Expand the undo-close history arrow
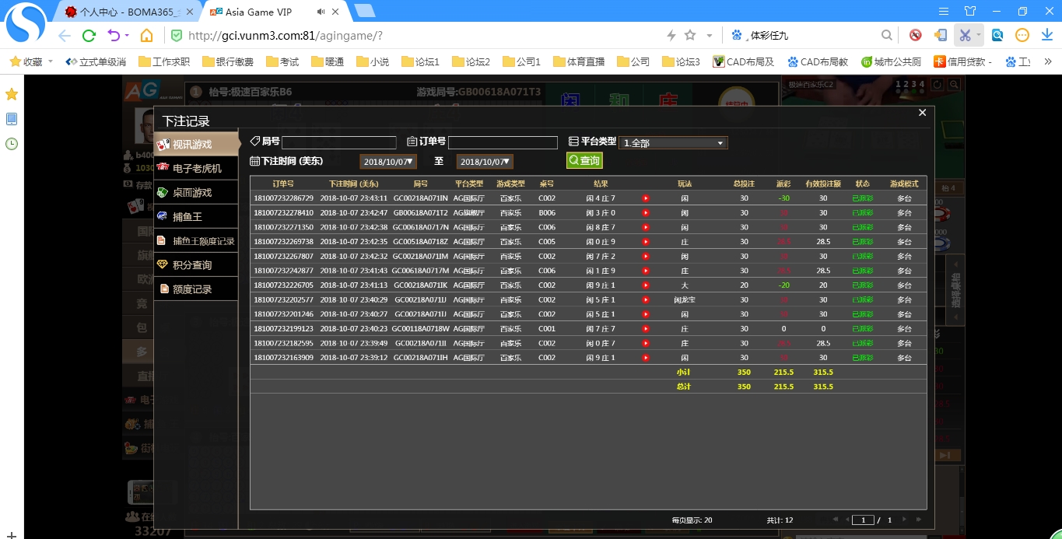Image resolution: width=1062 pixels, height=539 pixels. click(x=126, y=36)
